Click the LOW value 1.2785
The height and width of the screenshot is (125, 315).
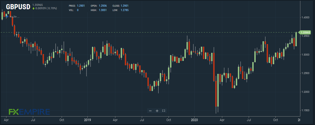pos(125,10)
